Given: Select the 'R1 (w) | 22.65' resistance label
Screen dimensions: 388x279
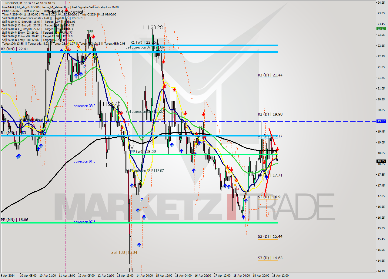Looking at the screenshot, I should (143, 42).
